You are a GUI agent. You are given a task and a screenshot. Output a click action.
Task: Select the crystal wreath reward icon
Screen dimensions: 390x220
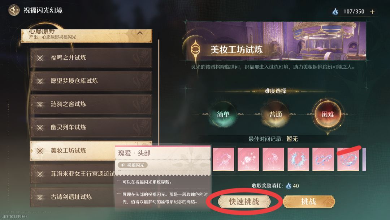point(298,159)
